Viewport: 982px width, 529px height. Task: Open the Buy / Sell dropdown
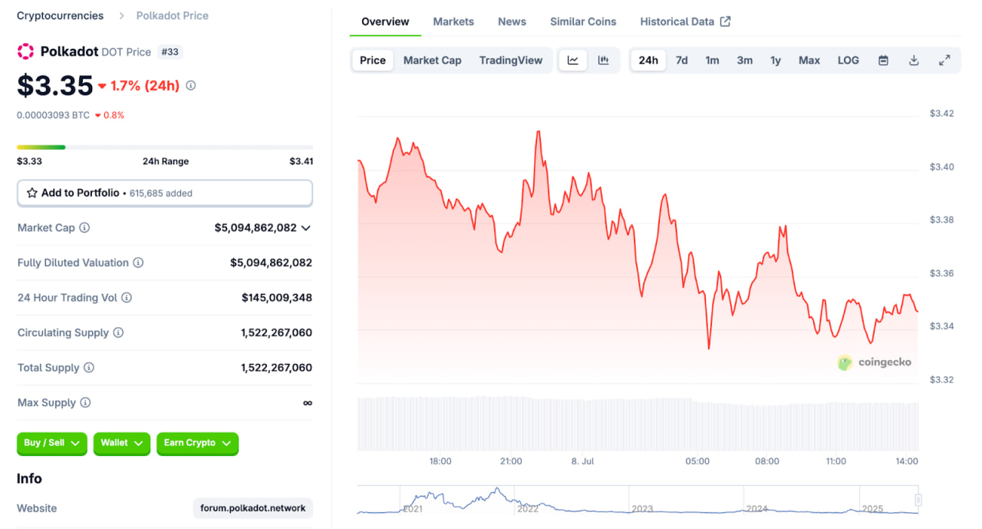(x=51, y=443)
